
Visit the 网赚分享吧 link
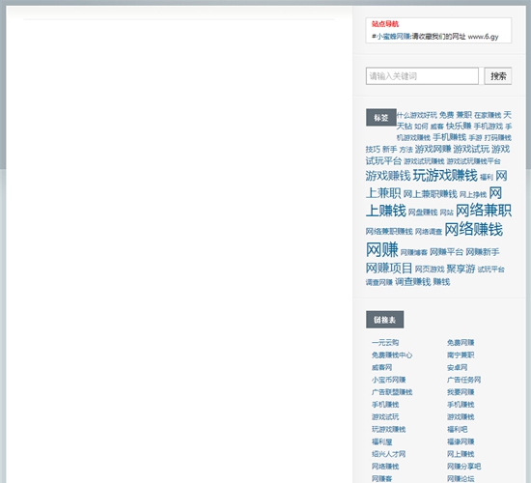click(463, 467)
